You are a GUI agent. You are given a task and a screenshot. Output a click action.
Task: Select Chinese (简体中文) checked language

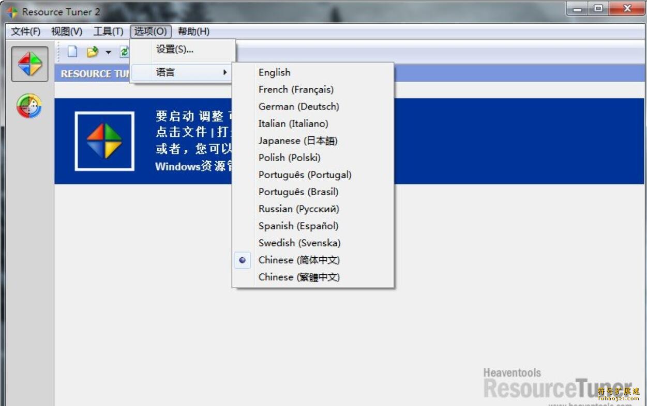313,260
